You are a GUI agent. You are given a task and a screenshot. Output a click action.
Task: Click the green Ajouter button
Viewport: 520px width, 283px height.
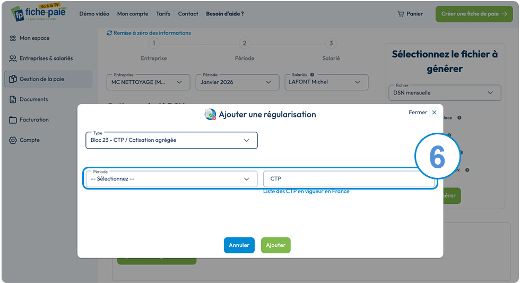275,245
